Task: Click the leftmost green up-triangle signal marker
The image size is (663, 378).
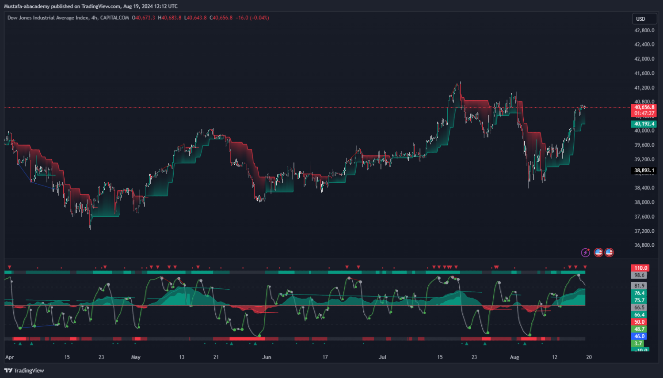Action: [x=20, y=344]
